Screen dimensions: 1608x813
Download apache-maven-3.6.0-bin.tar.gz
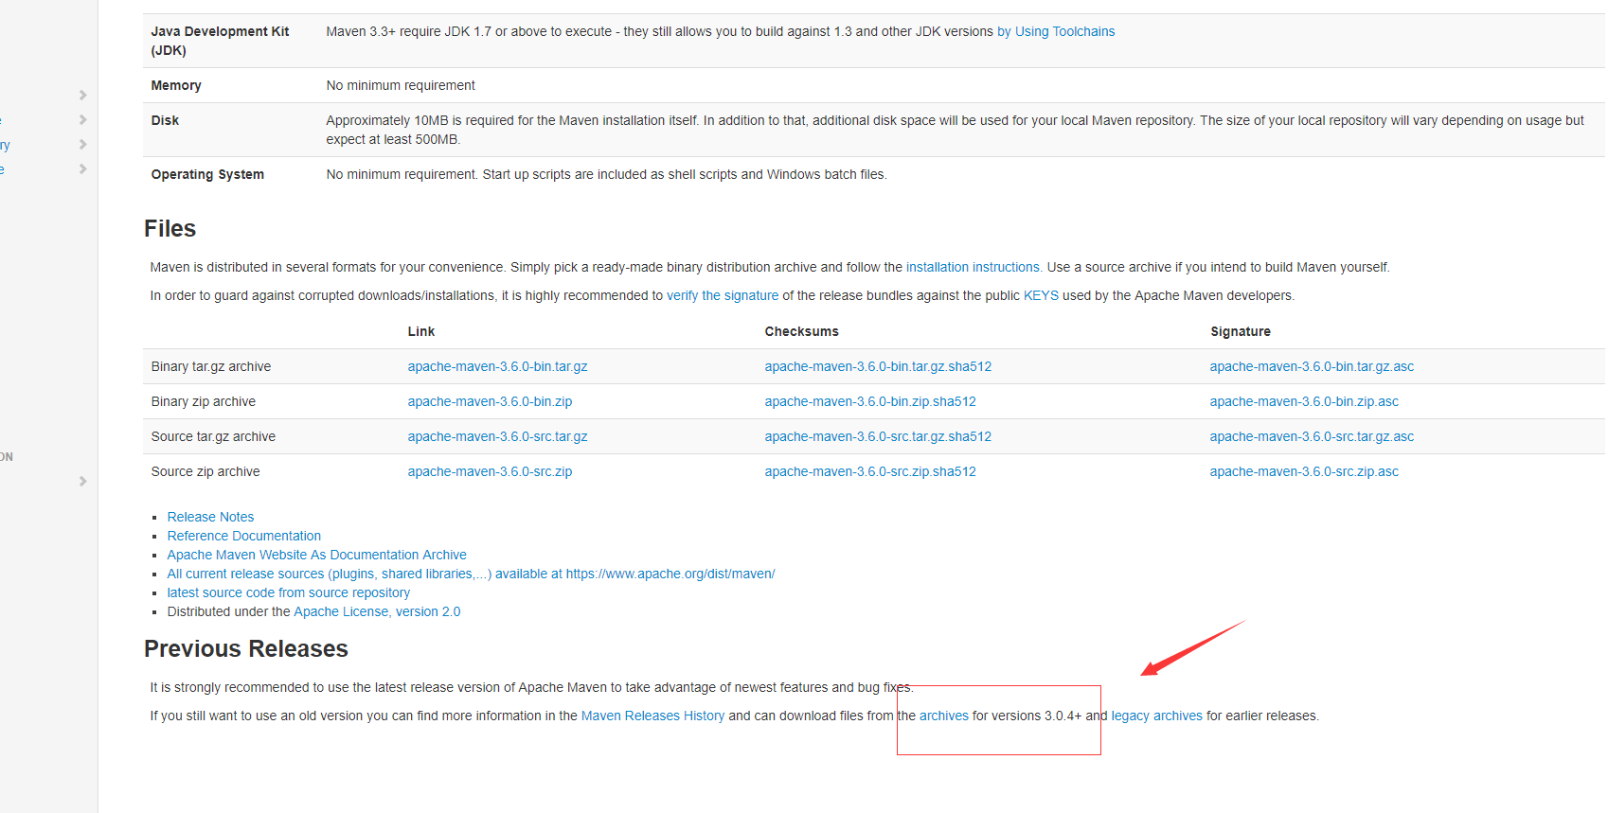coord(498,366)
